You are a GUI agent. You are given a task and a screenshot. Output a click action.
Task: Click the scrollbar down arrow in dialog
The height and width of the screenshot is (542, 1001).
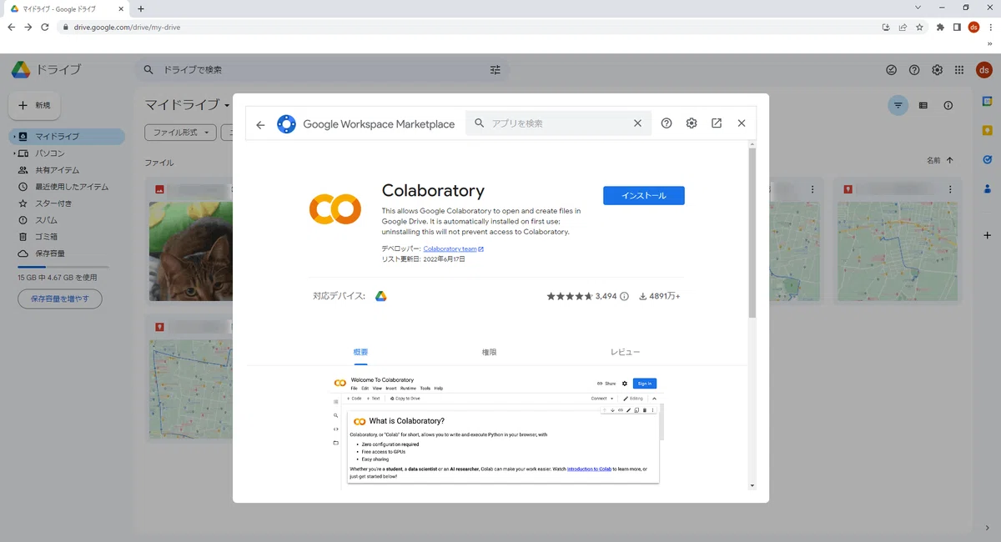tap(752, 484)
